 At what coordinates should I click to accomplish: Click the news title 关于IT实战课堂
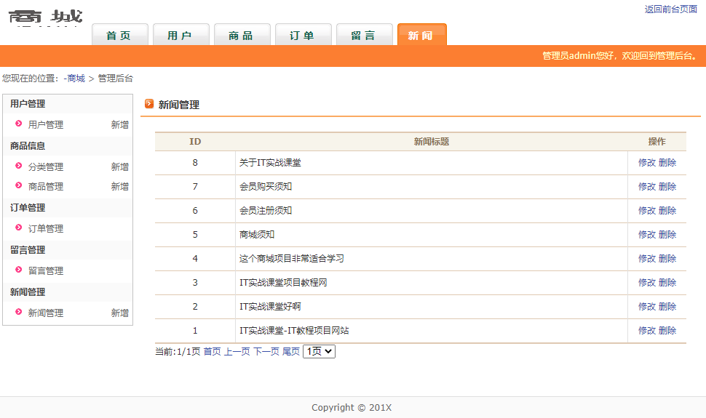click(270, 162)
